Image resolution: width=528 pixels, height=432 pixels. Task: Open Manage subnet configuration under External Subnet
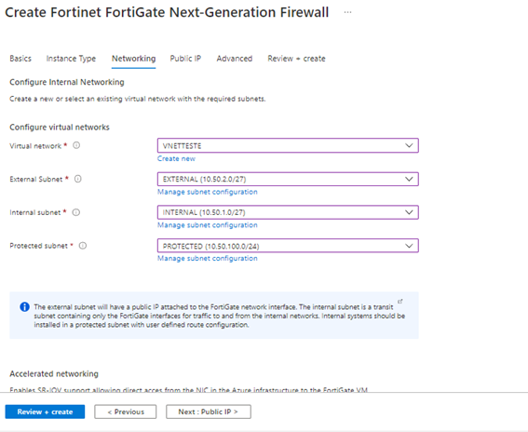(x=208, y=192)
